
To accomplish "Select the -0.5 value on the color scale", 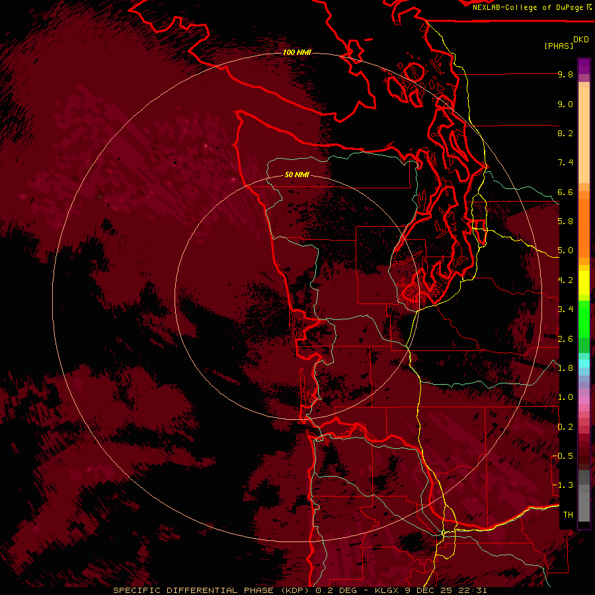I will pyautogui.click(x=563, y=456).
